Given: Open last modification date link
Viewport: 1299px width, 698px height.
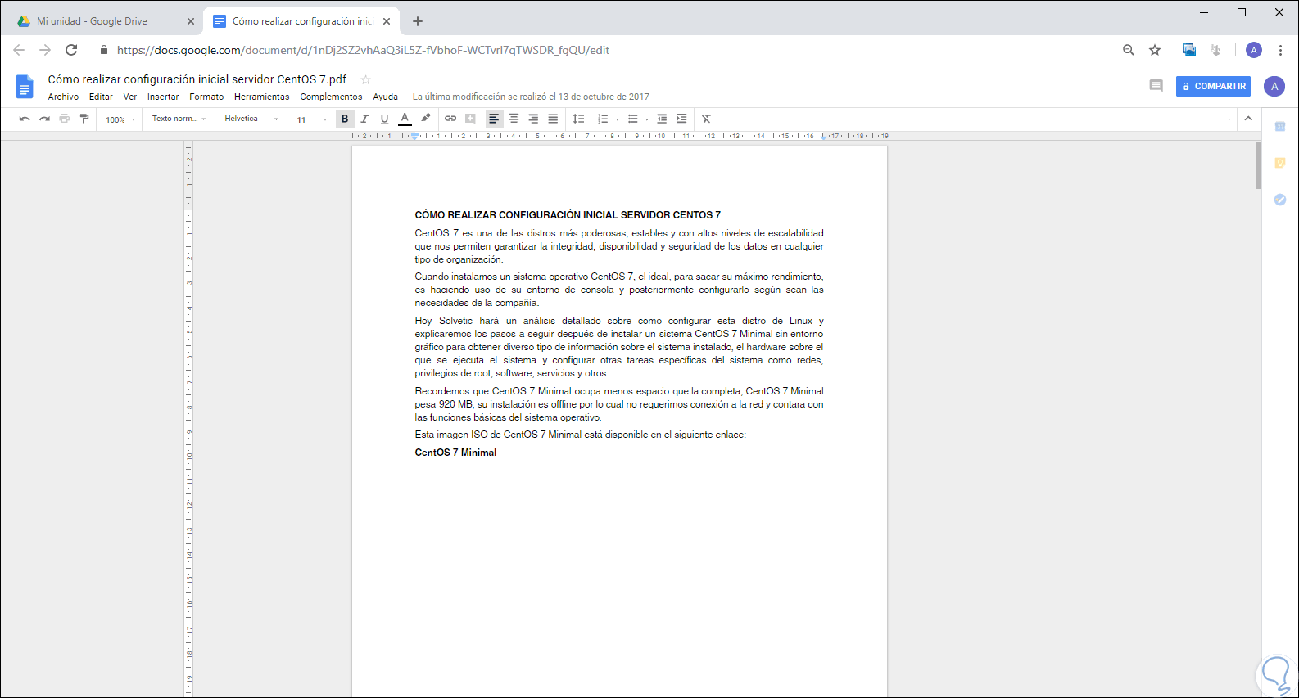Looking at the screenshot, I should (x=531, y=97).
